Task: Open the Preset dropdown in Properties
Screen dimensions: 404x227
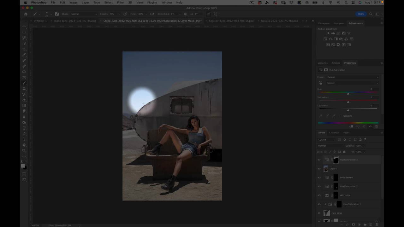Action: point(352,77)
